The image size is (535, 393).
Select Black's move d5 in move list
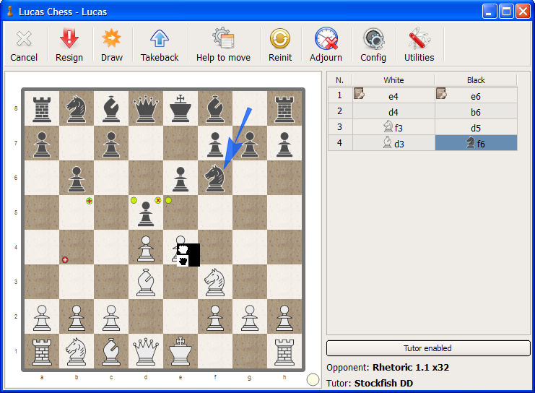476,127
